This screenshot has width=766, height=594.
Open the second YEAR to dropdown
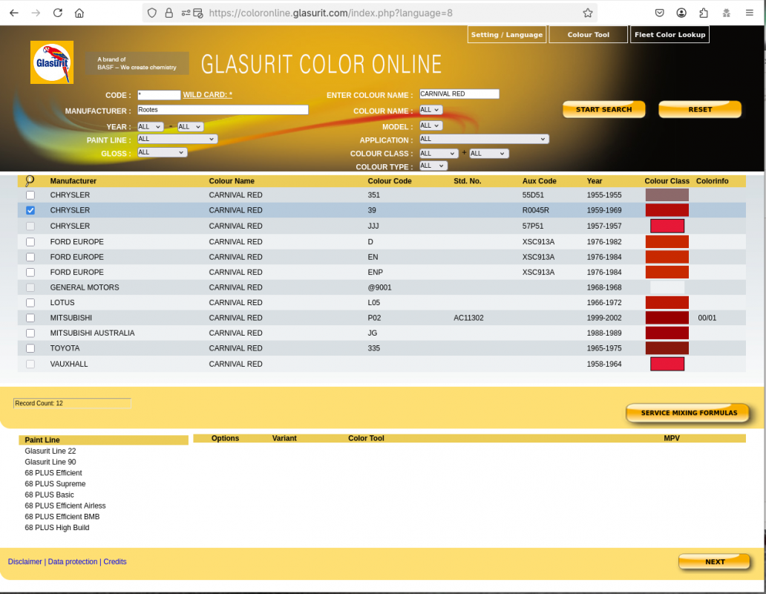pyautogui.click(x=190, y=126)
